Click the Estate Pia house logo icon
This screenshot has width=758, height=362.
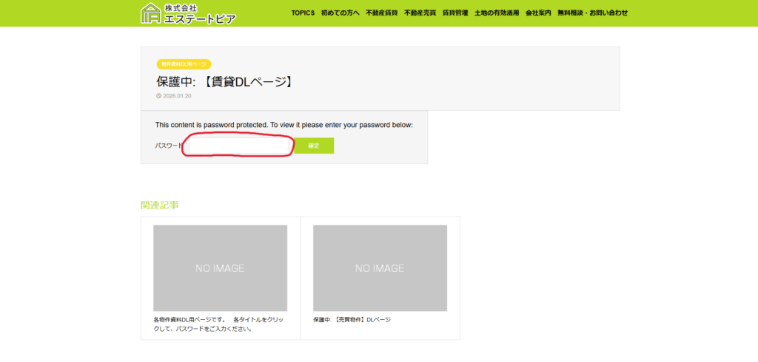(x=151, y=13)
